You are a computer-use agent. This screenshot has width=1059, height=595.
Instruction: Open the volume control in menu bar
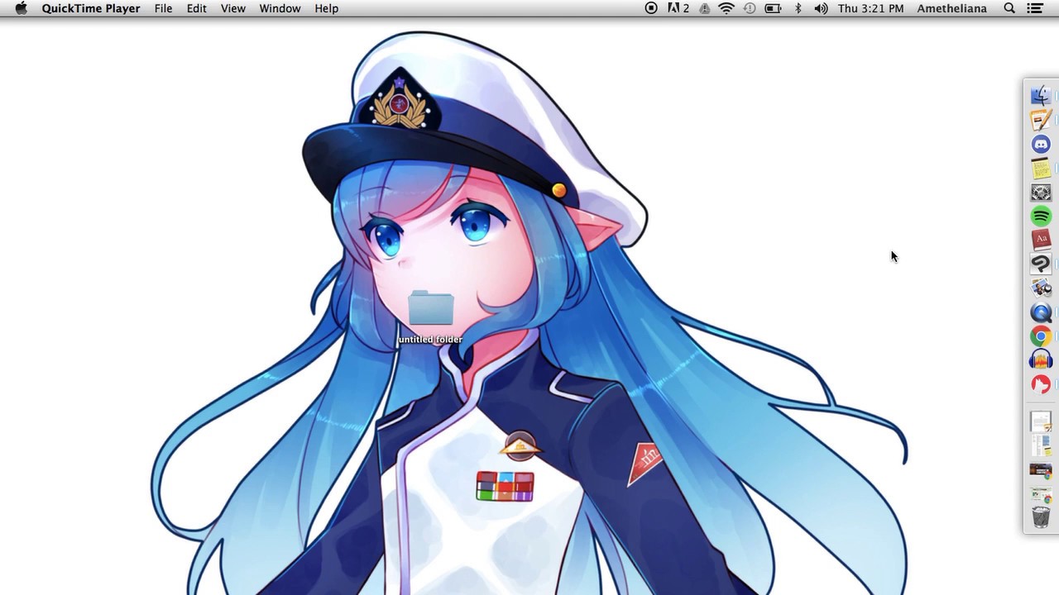821,8
